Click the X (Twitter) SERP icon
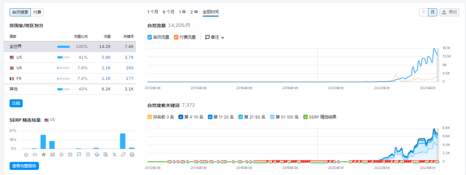 click(x=114, y=154)
